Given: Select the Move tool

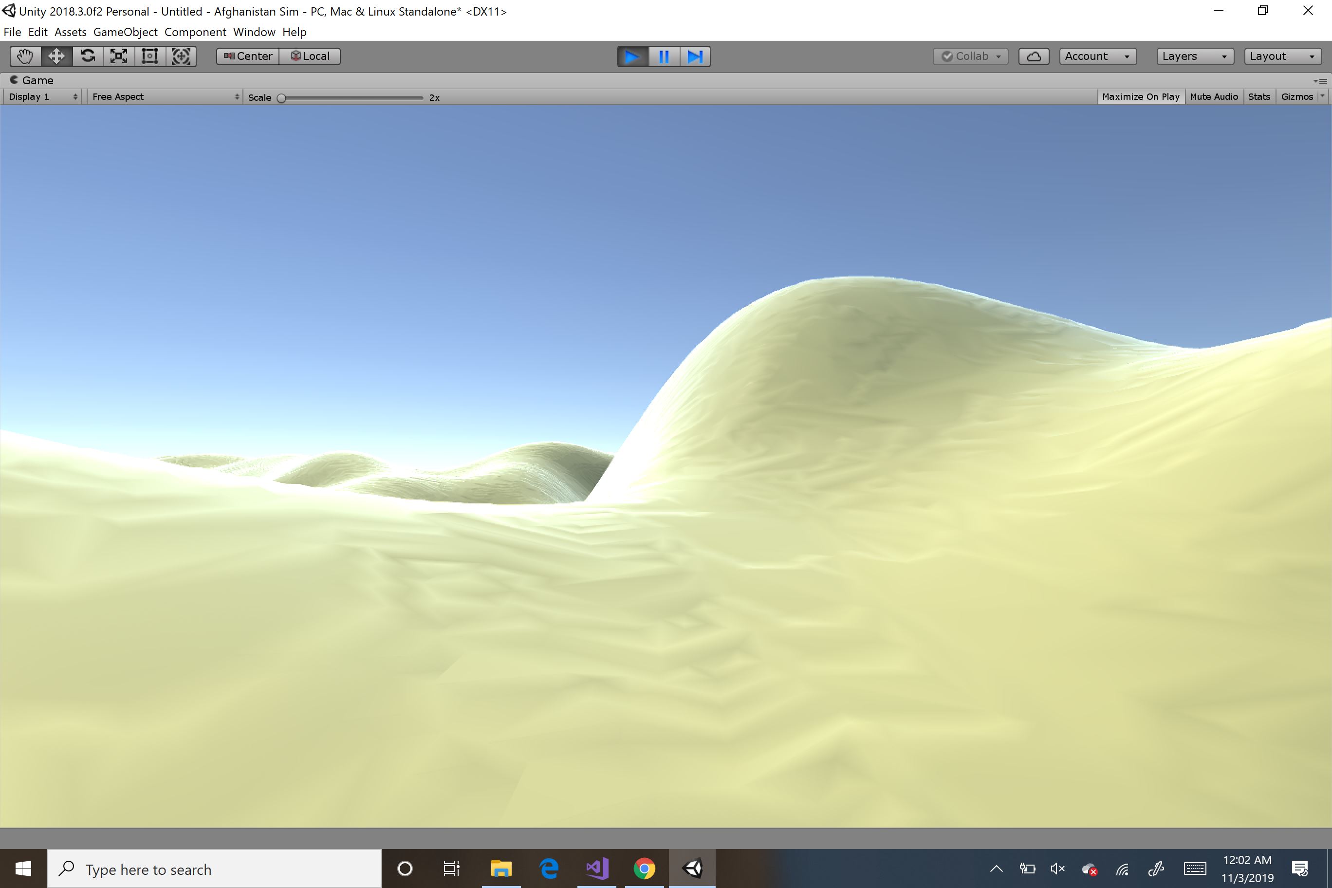Looking at the screenshot, I should pos(56,56).
